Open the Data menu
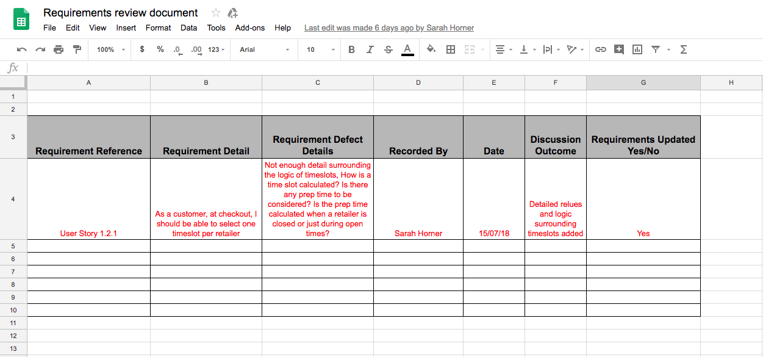The height and width of the screenshot is (357, 763). pos(189,27)
